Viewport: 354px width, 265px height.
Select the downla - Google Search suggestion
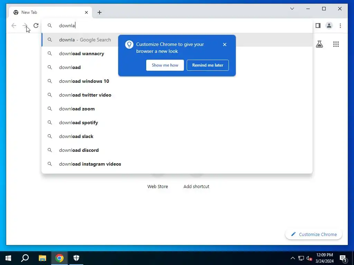[177, 40]
